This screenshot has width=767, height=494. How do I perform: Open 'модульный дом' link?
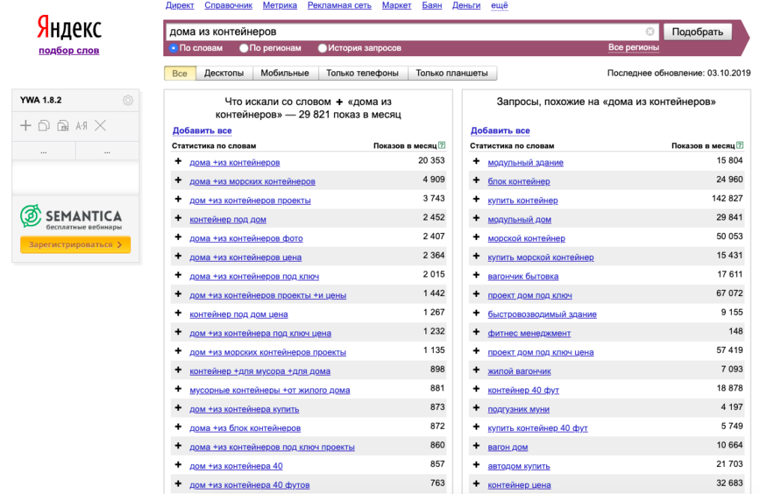(x=520, y=220)
